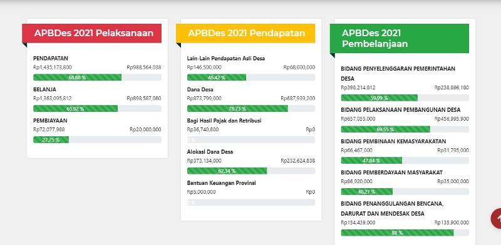Select the Dana Desa label
The image size is (501, 245).
click(200, 89)
